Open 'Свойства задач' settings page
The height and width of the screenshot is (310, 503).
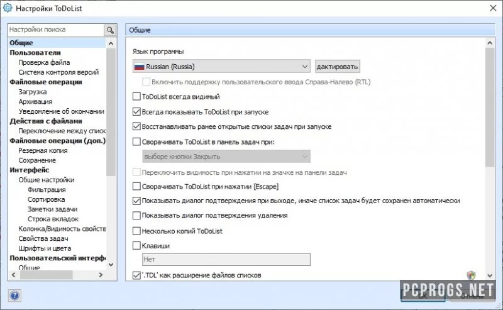(x=43, y=238)
